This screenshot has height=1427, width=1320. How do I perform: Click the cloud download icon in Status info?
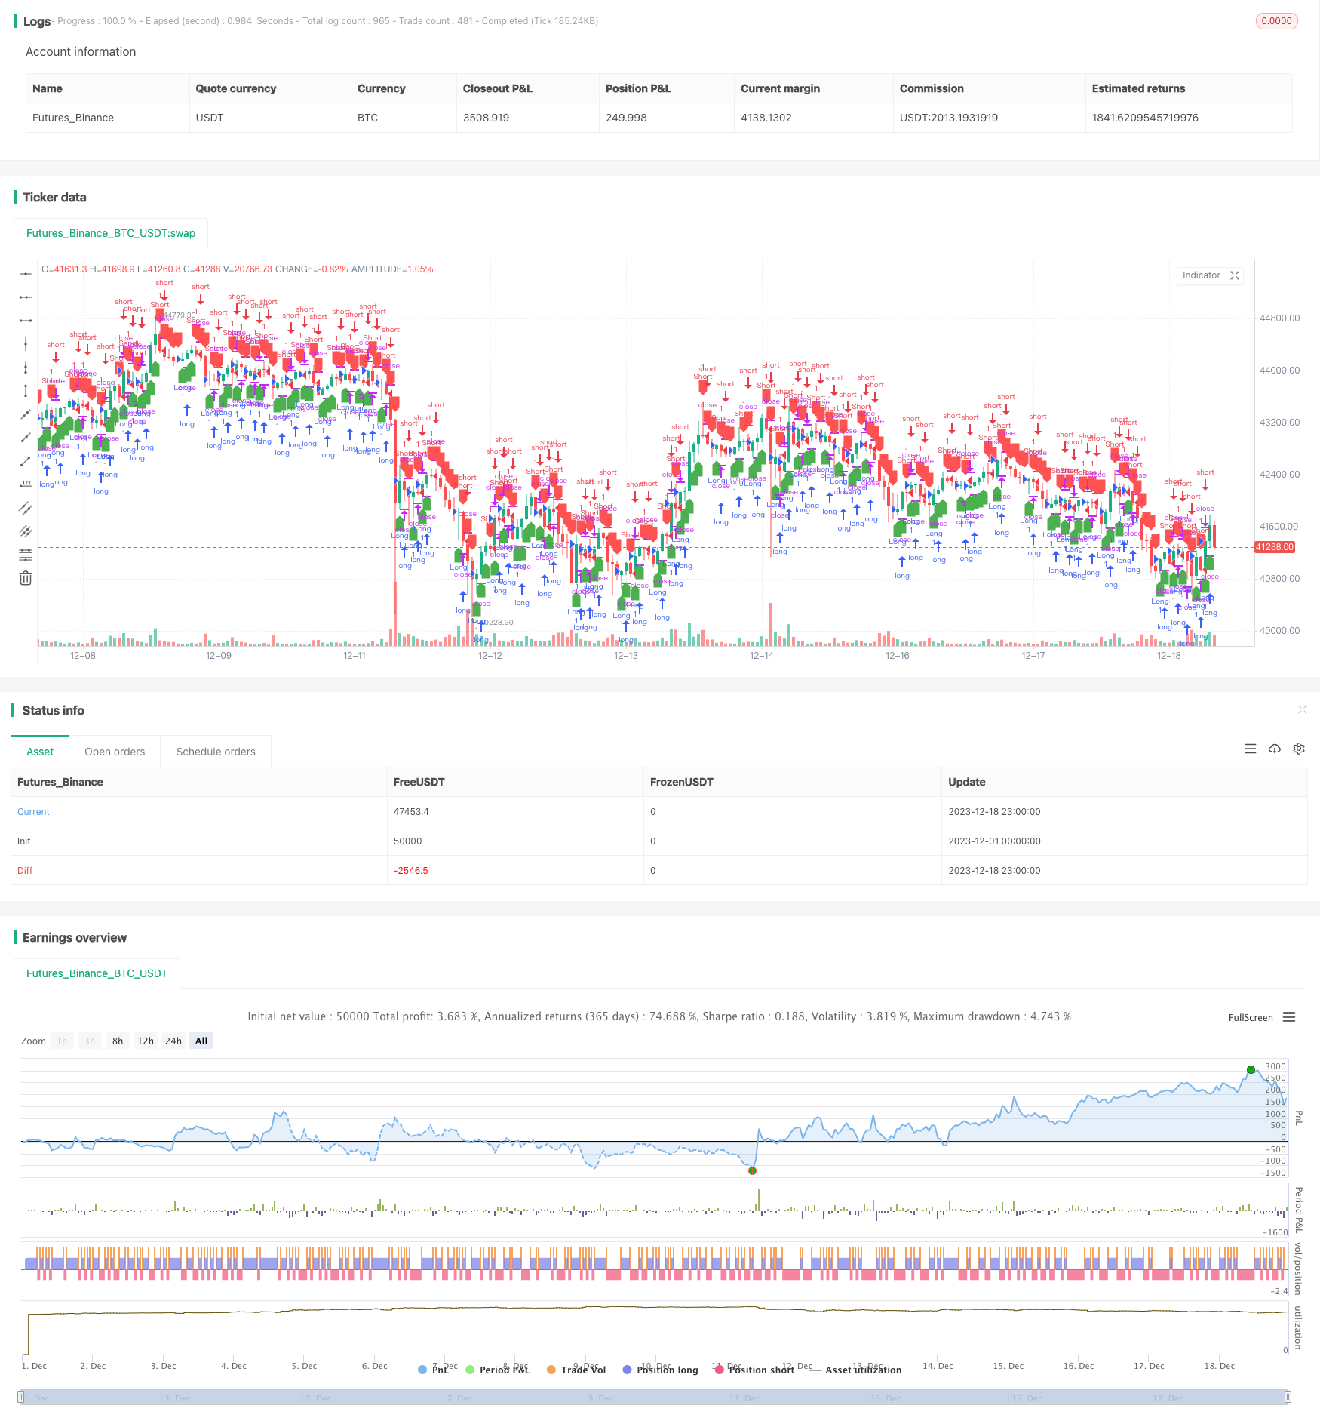(x=1275, y=749)
